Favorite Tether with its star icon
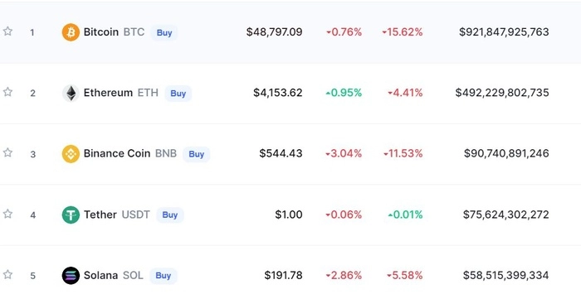The height and width of the screenshot is (299, 581). pyautogui.click(x=7, y=214)
